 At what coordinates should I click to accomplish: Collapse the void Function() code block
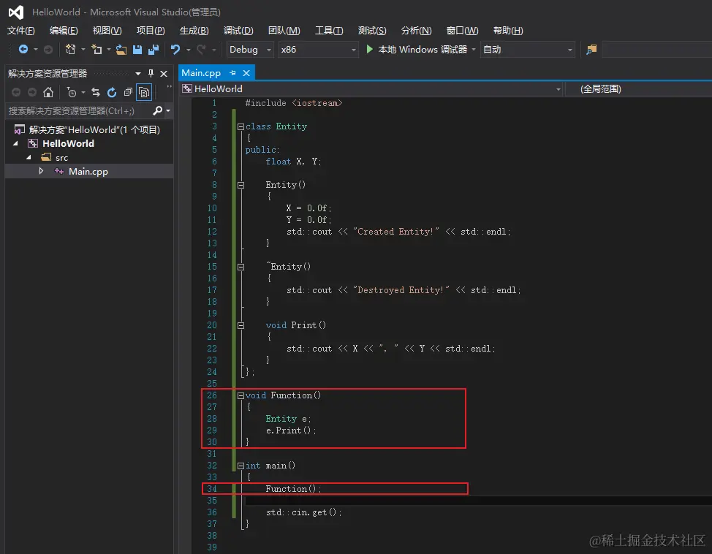point(241,395)
